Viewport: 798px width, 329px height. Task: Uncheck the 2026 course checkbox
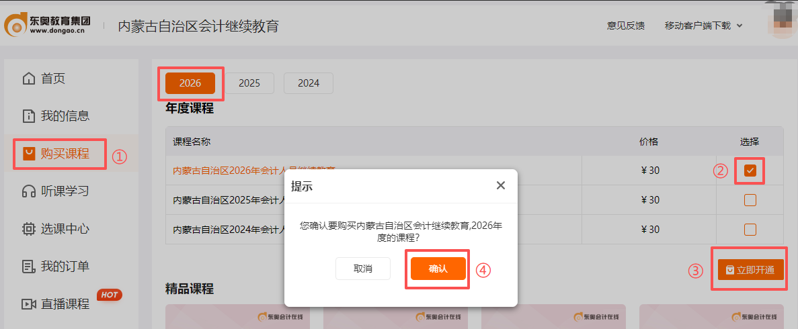point(750,171)
